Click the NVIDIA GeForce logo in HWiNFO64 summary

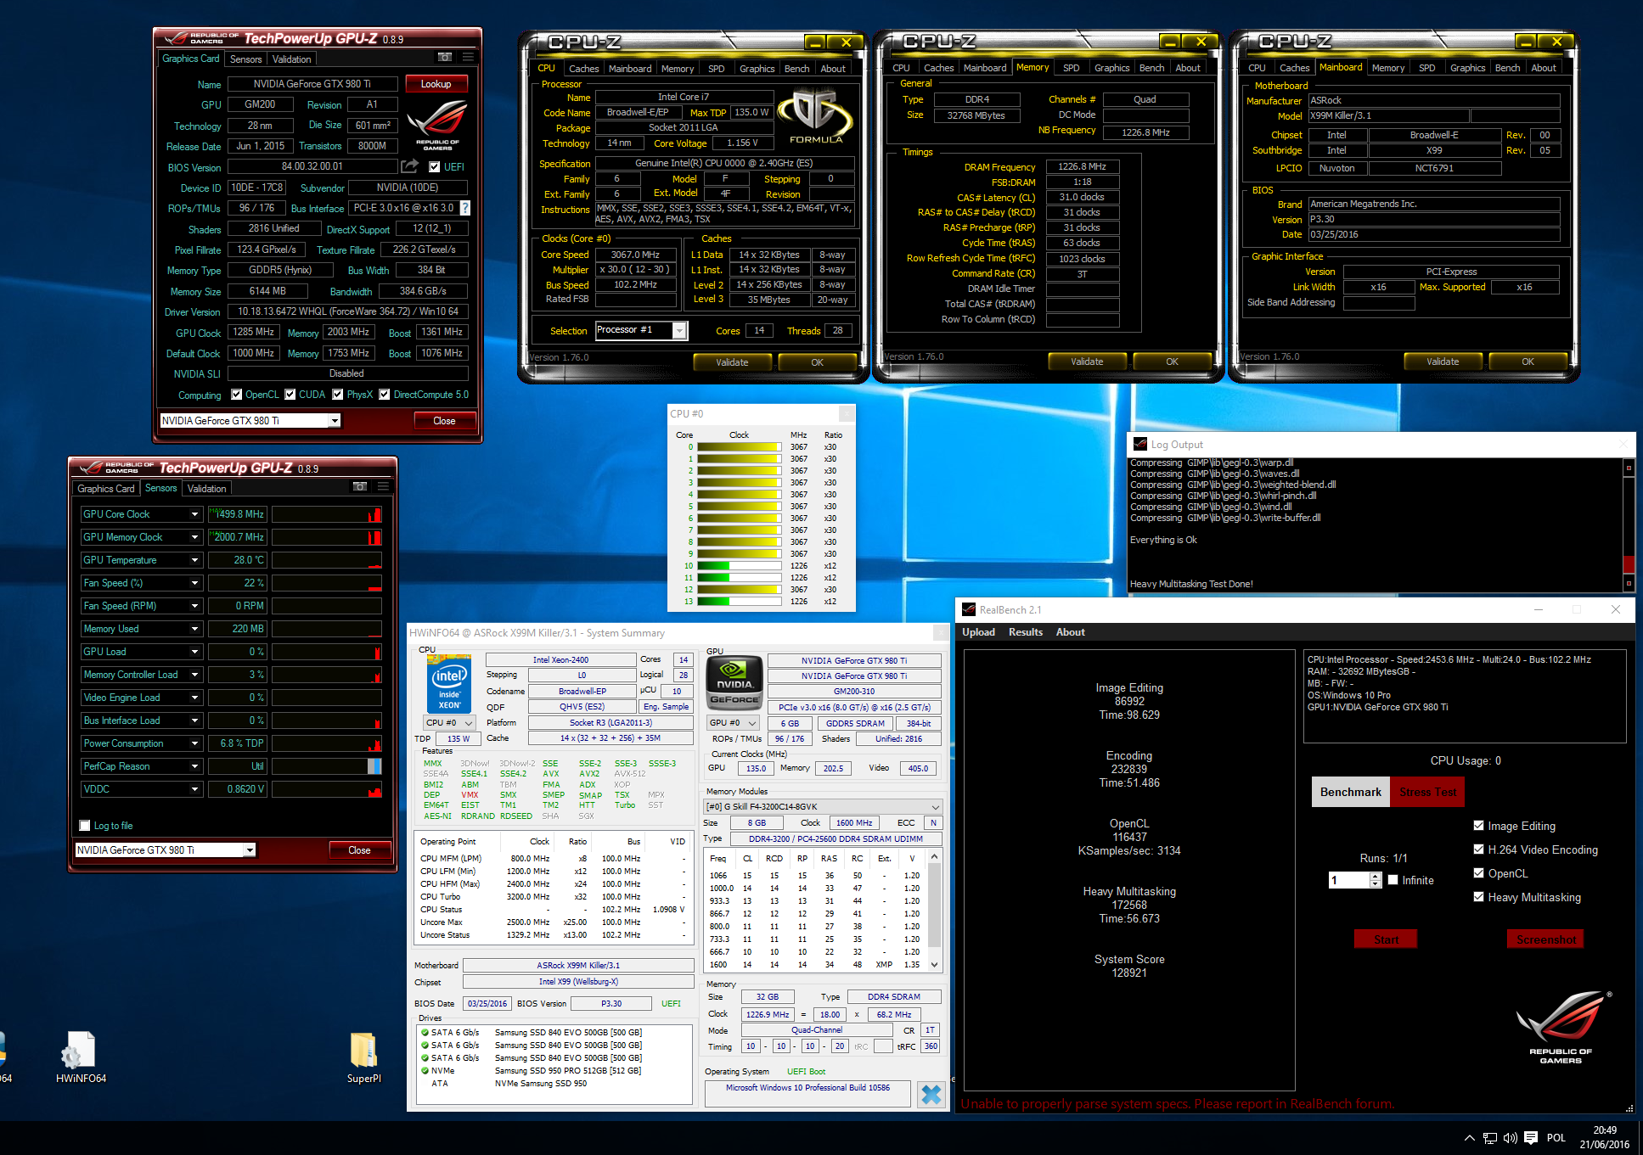tap(734, 683)
